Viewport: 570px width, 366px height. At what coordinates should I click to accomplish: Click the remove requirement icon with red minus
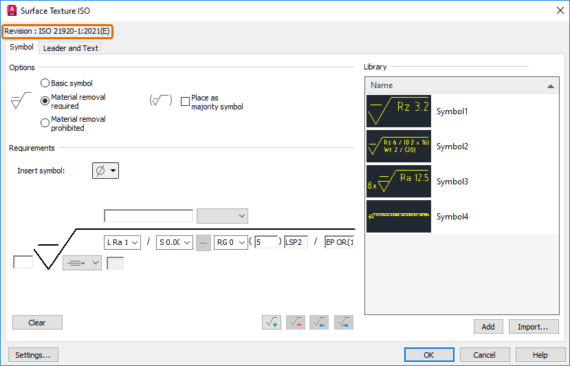coord(296,323)
